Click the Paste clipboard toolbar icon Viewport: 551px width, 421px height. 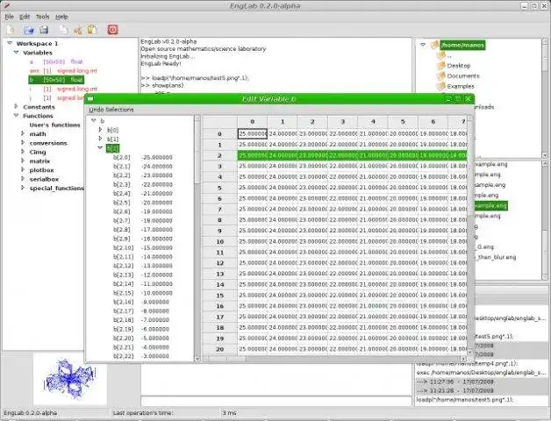[92, 30]
